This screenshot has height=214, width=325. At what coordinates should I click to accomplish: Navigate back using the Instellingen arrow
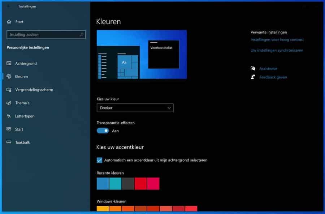pos(9,6)
